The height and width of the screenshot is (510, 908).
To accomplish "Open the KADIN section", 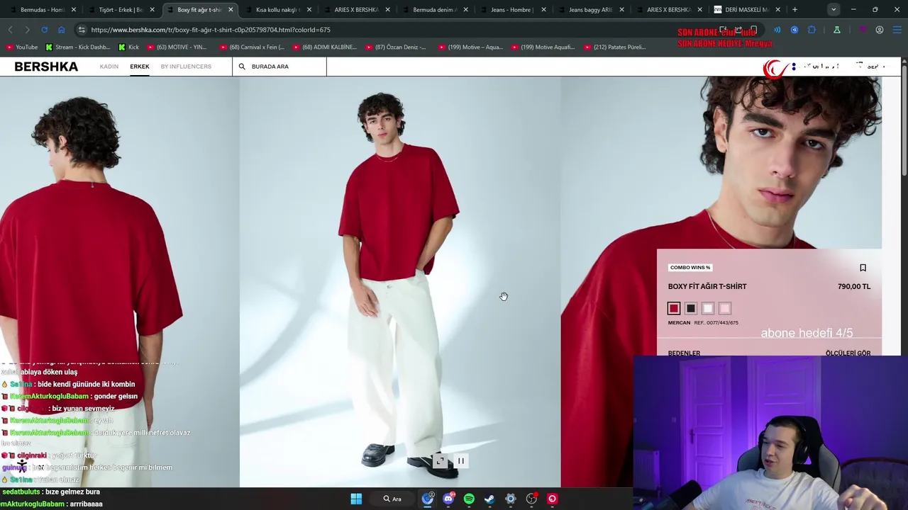I will point(109,67).
